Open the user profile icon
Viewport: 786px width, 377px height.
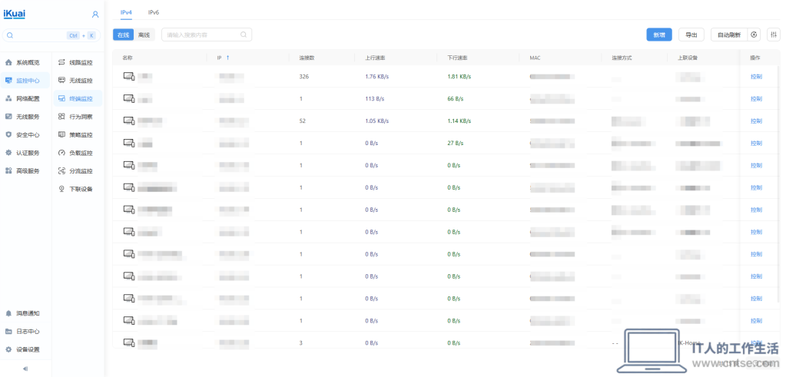click(95, 15)
